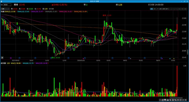Click the 128 volume axis label
The image size is (189, 102).
185,66
